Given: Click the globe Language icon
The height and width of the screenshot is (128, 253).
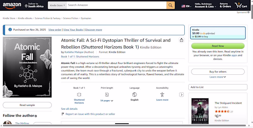Looking at the screenshot, I should pyautogui.click(x=134, y=95).
